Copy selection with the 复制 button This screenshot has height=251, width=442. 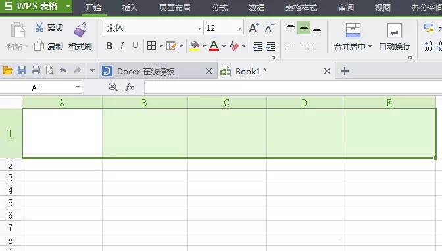[x=49, y=46]
